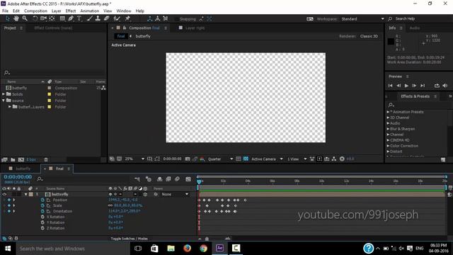Click the butterfly layer label color swatch
Viewport: 453px width, 255px height.
pos(31,195)
